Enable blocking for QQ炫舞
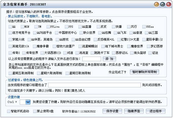 [100, 33]
